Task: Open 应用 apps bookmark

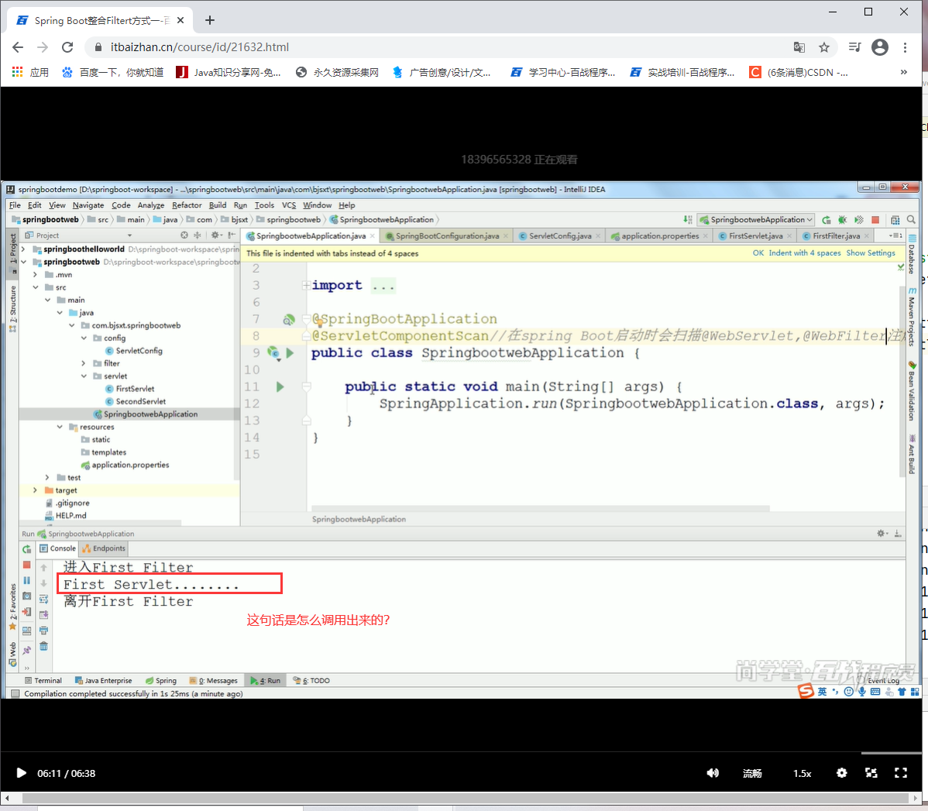Action: pos(30,72)
